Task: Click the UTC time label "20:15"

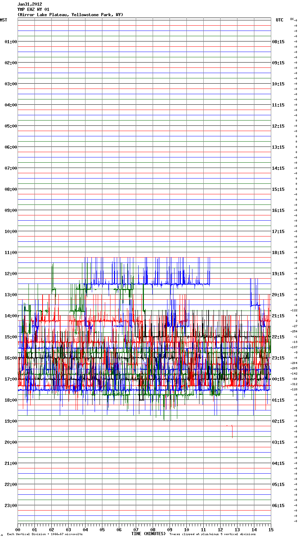Action: [278, 295]
